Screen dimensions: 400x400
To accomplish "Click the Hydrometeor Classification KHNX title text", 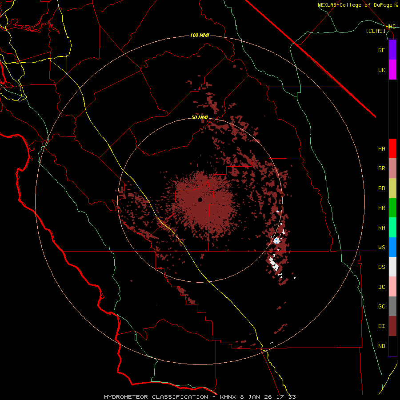I will point(200,397).
